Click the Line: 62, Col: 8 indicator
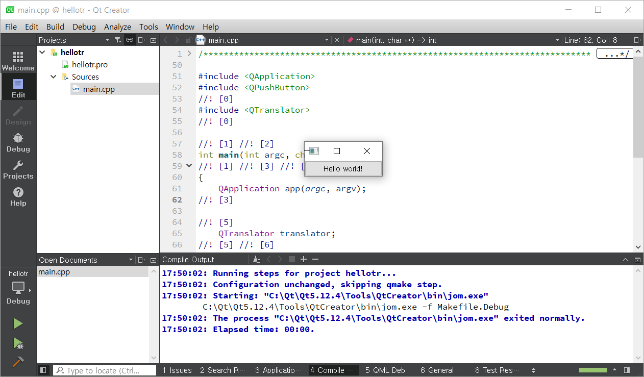 (x=590, y=40)
